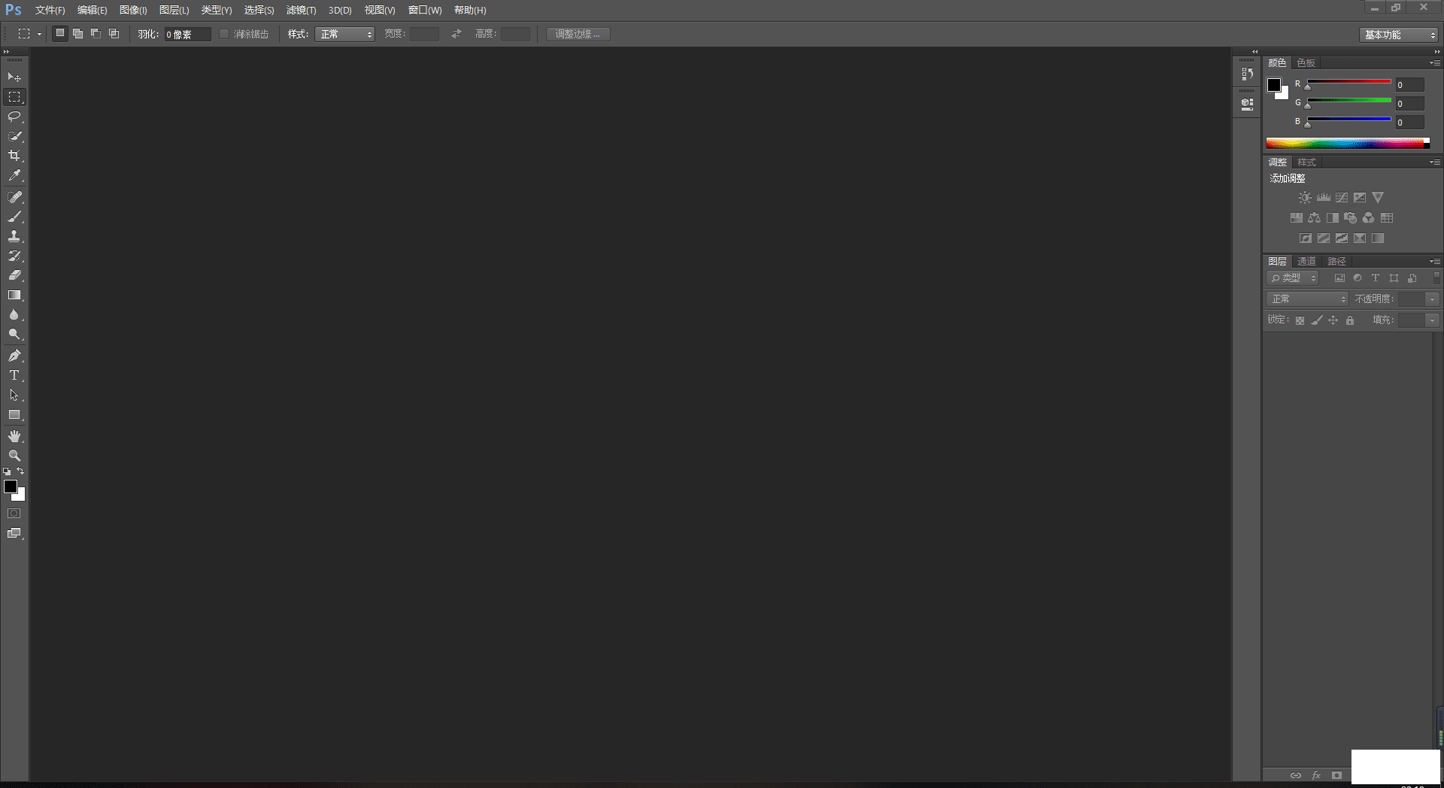Image resolution: width=1444 pixels, height=788 pixels.
Task: Click the swap foreground/background colors arrow
Action: click(x=21, y=471)
